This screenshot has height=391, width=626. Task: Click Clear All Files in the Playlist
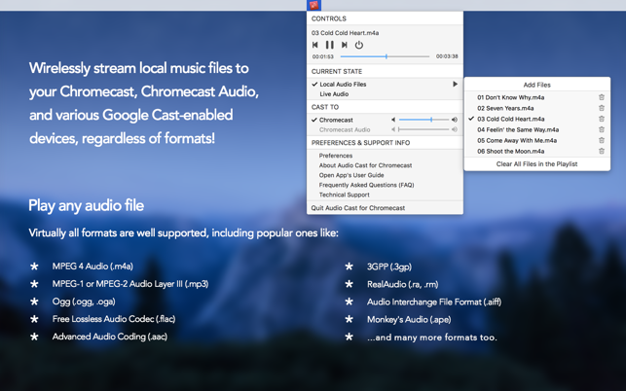point(536,164)
